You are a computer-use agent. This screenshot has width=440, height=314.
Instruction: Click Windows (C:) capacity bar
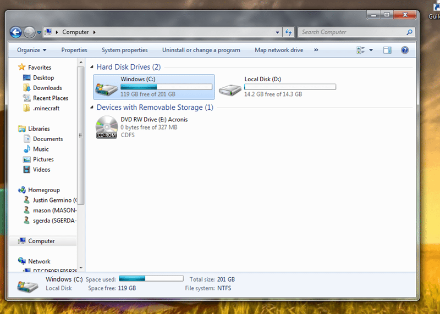tap(167, 87)
